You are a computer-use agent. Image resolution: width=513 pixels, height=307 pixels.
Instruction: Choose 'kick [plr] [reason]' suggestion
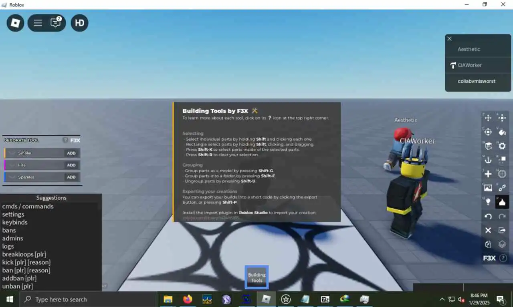[x=26, y=262]
